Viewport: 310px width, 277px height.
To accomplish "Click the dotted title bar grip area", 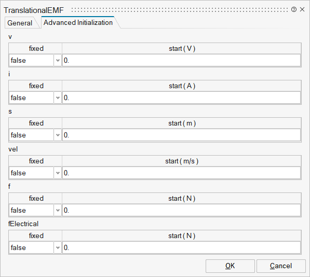I will pos(180,10).
